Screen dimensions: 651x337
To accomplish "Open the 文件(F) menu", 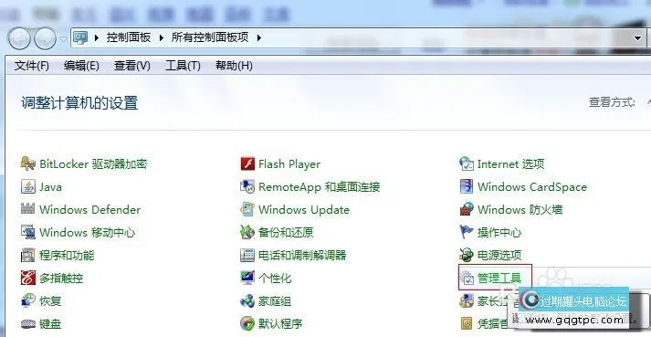I will pos(32,66).
